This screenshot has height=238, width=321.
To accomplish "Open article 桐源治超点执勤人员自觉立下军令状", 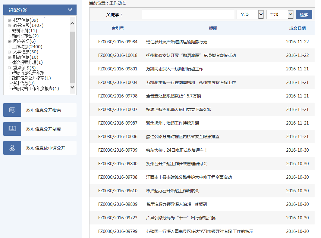I will coord(179,110).
